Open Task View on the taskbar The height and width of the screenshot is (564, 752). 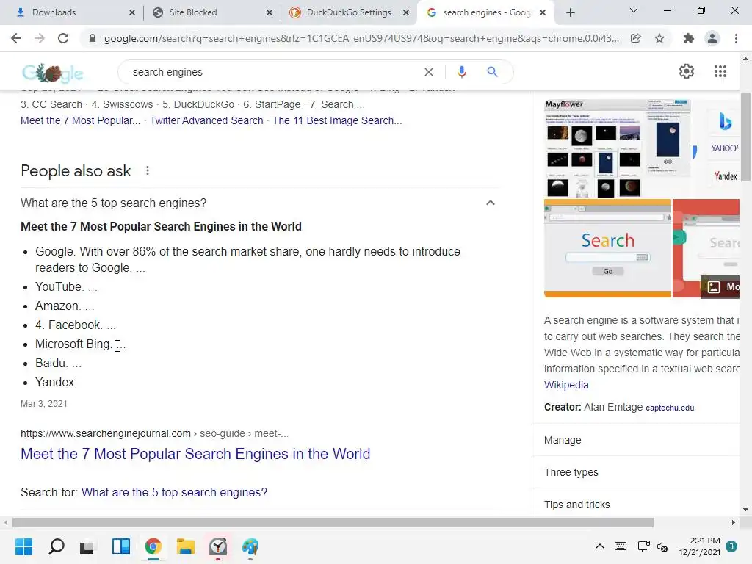pyautogui.click(x=87, y=546)
